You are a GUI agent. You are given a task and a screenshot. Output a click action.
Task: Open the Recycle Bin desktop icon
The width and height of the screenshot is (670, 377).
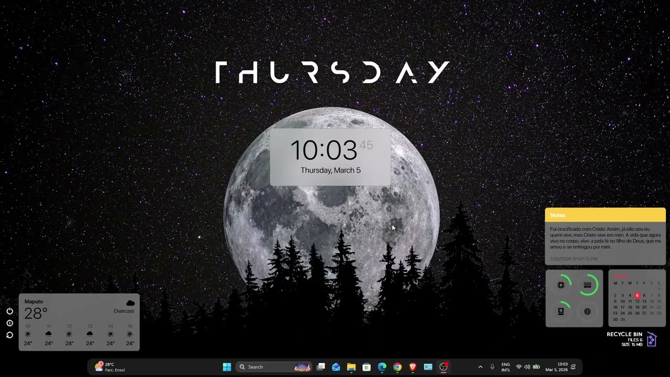(x=651, y=339)
